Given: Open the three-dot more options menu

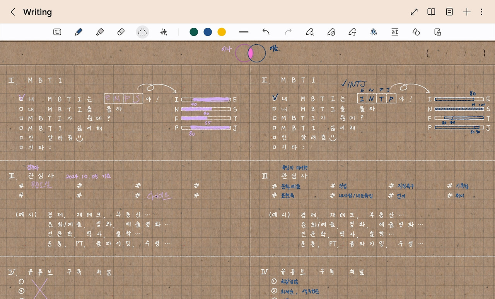Looking at the screenshot, I should tap(481, 12).
